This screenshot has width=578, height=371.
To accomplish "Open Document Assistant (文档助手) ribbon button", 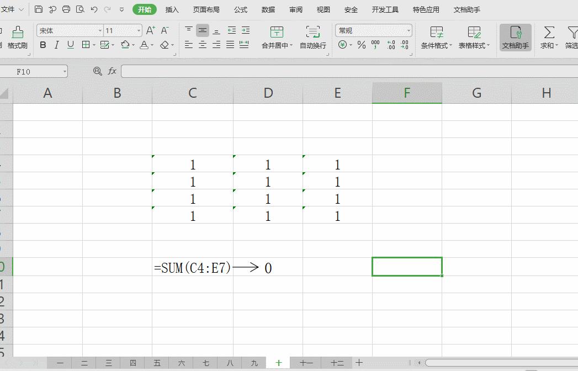I will click(x=515, y=37).
